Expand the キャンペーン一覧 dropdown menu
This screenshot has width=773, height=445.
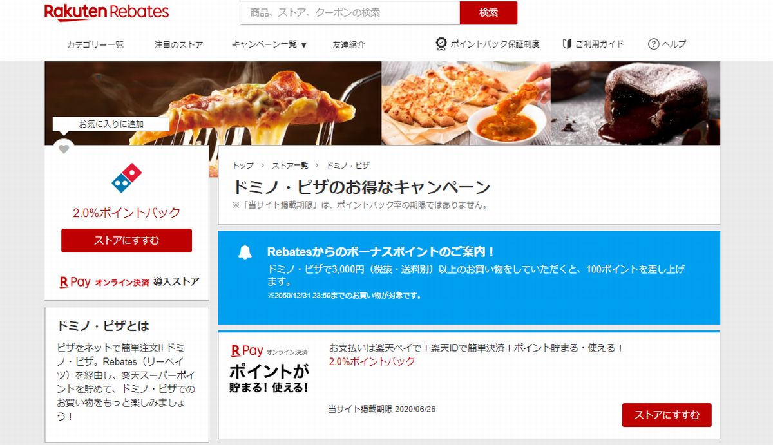pyautogui.click(x=269, y=44)
